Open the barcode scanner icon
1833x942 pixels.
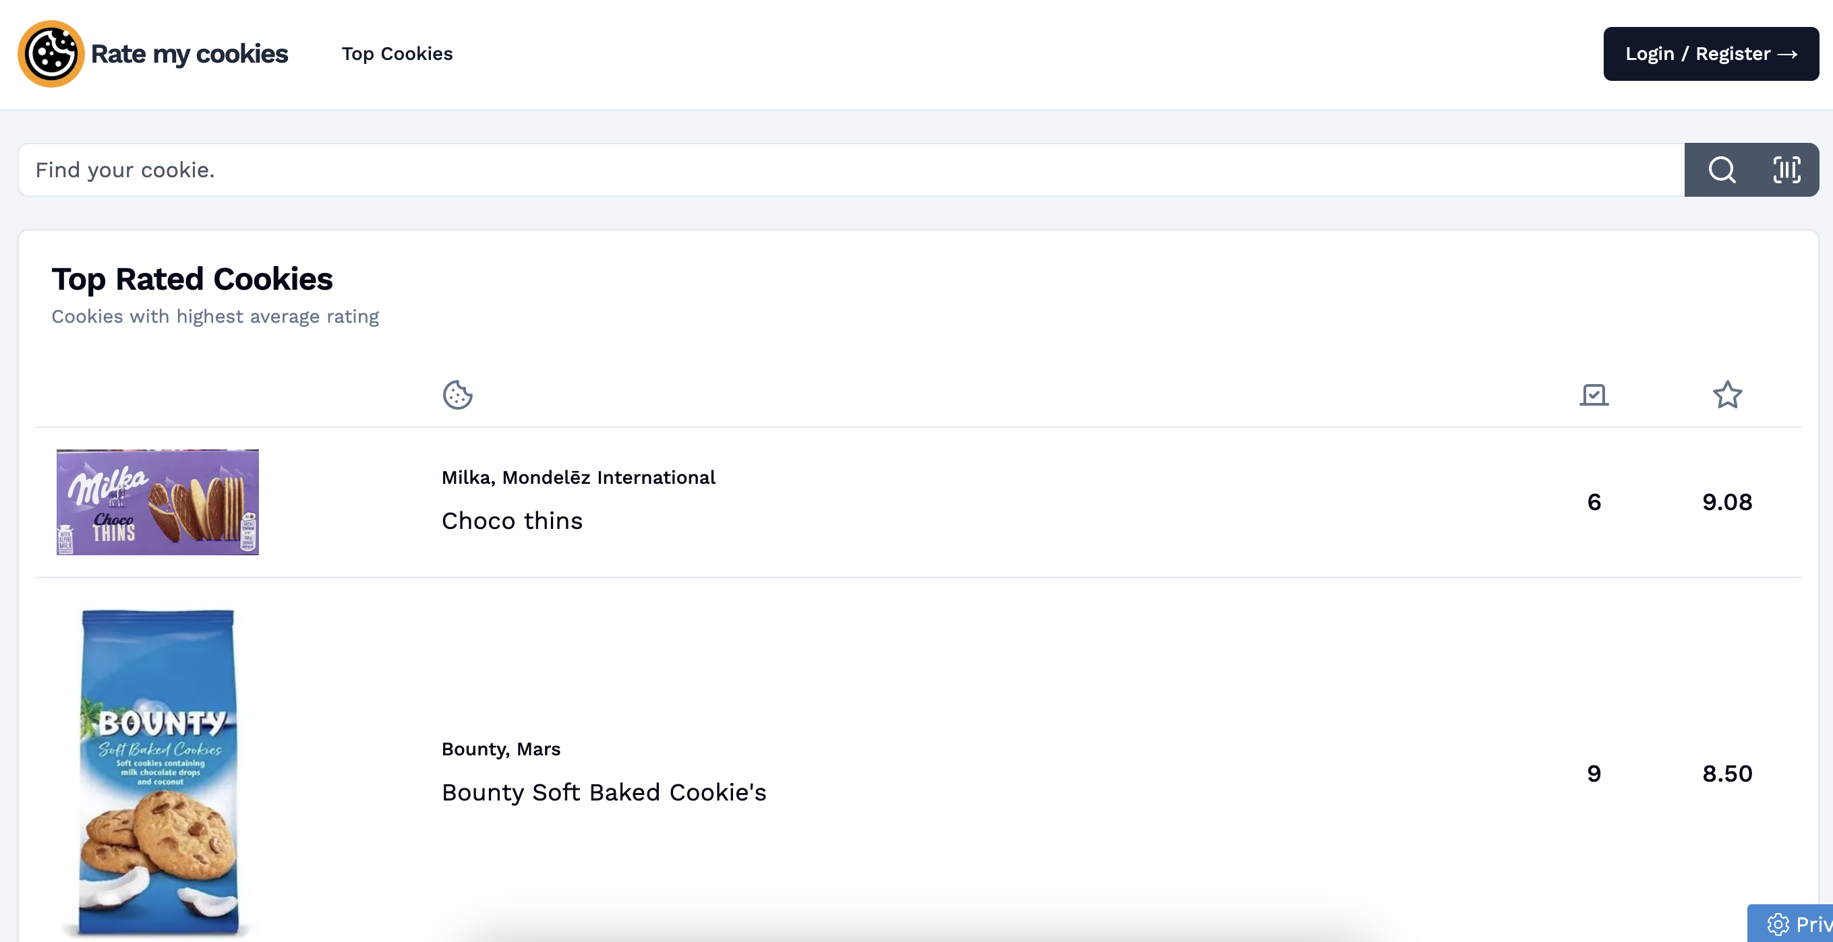click(1786, 170)
